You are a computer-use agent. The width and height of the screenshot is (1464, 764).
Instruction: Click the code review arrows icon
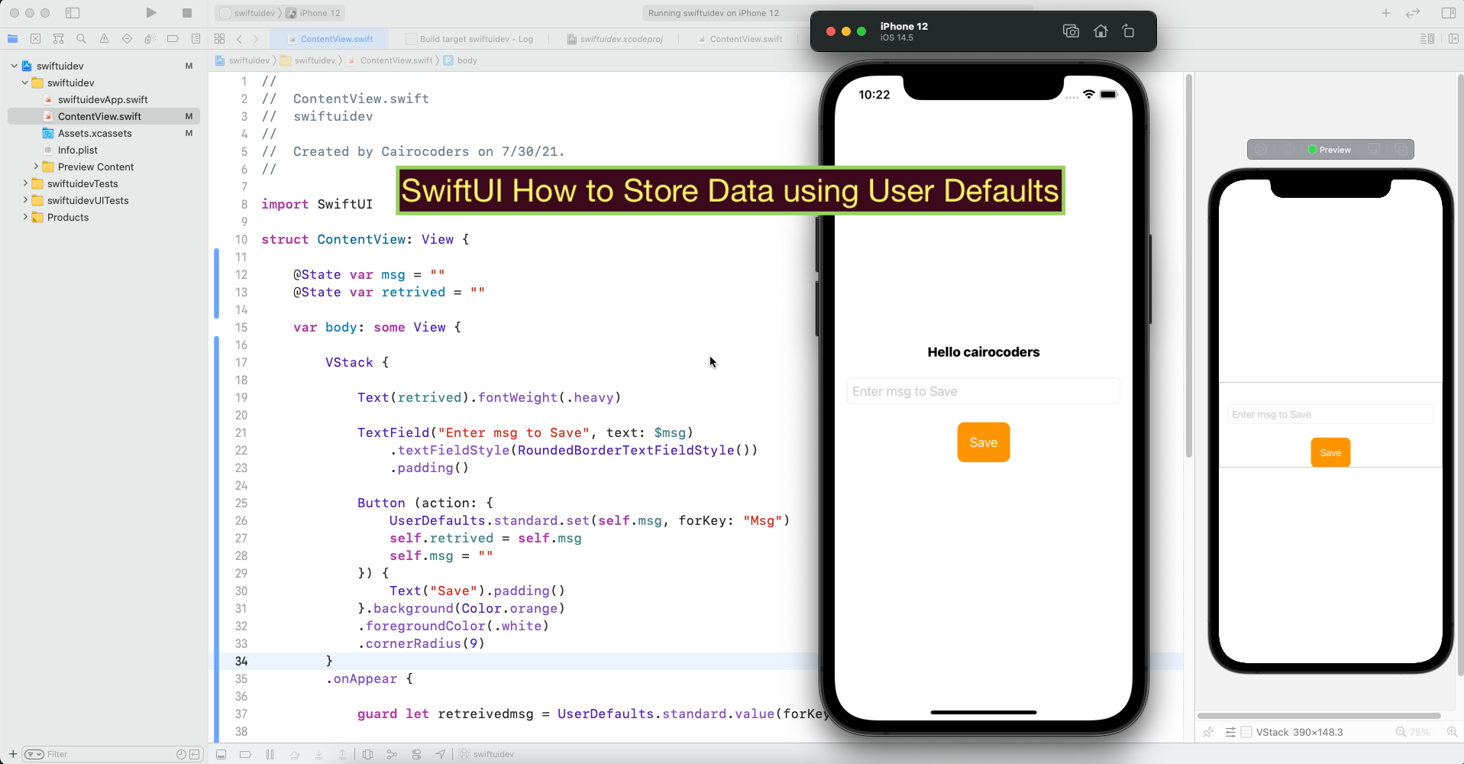[1413, 13]
